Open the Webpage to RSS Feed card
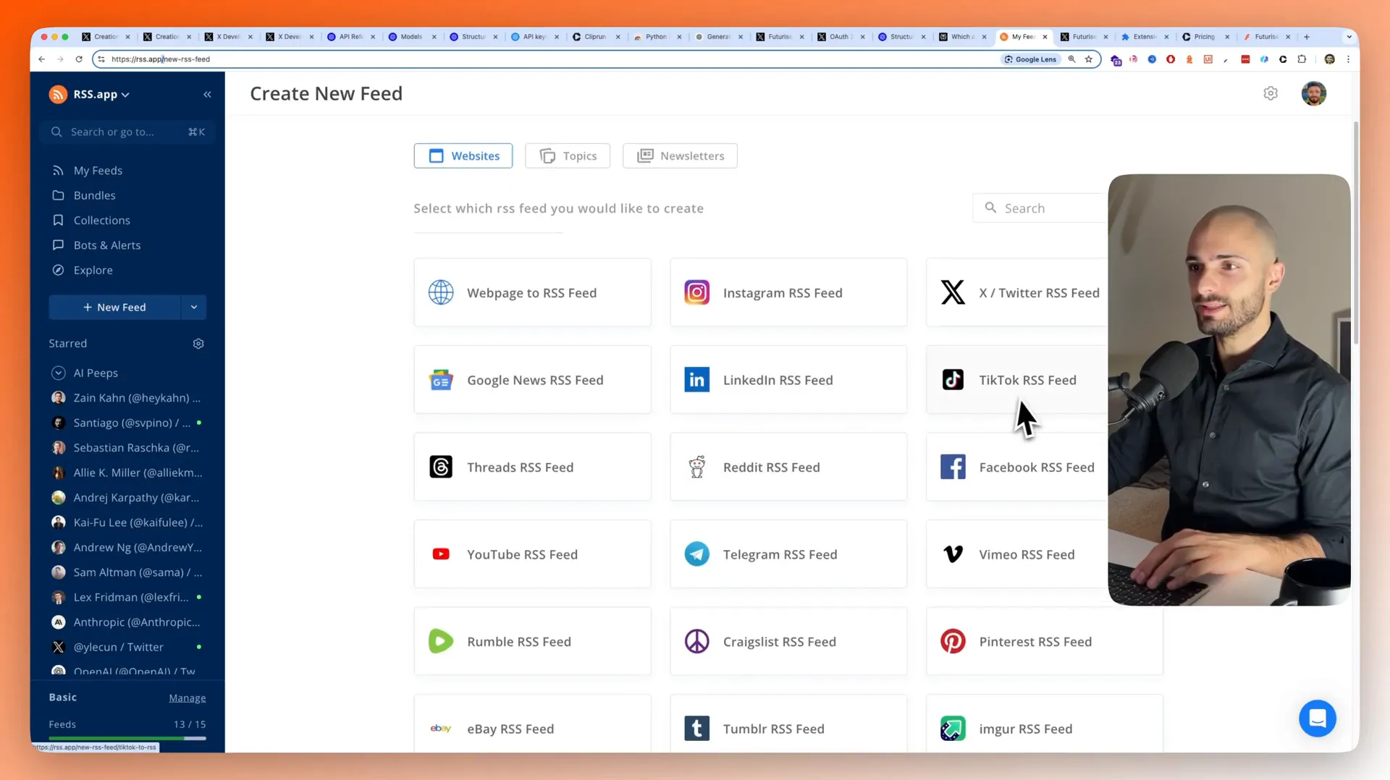Image resolution: width=1390 pixels, height=780 pixels. tap(532, 292)
